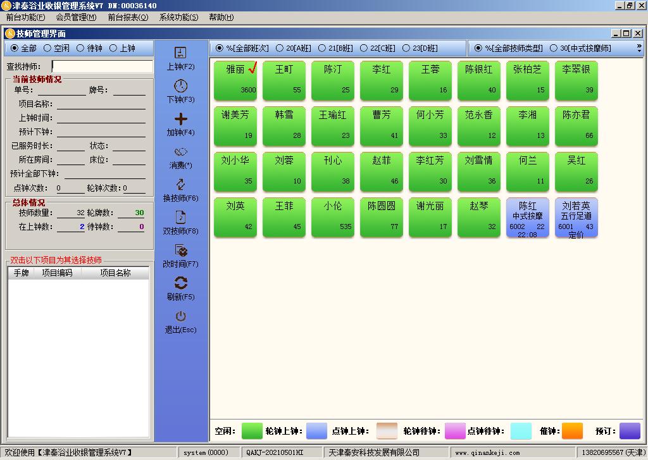Screen dimensions: 648x460
Task: Select the 20[A班] shift radio button
Action: click(280, 48)
